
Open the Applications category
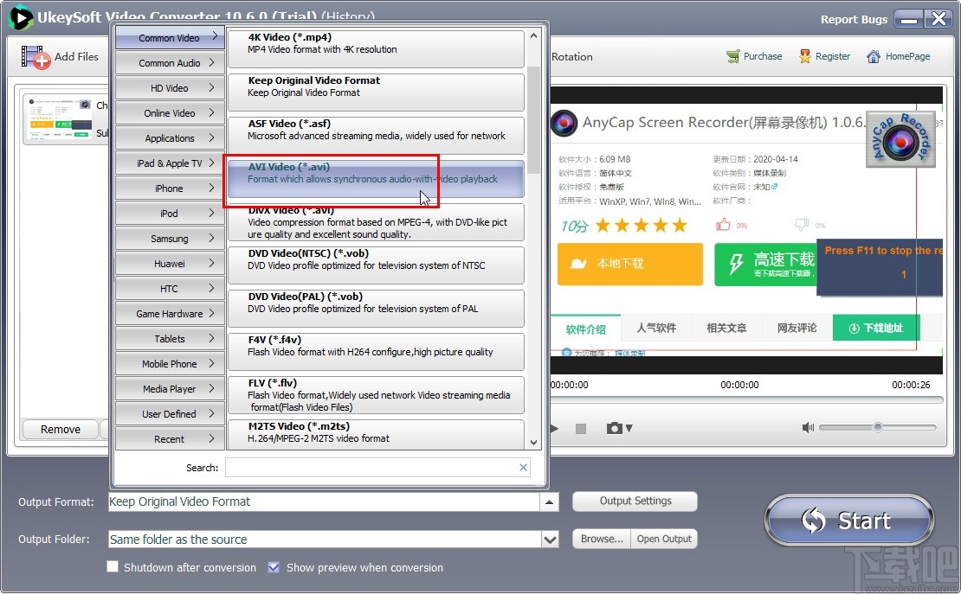point(170,137)
